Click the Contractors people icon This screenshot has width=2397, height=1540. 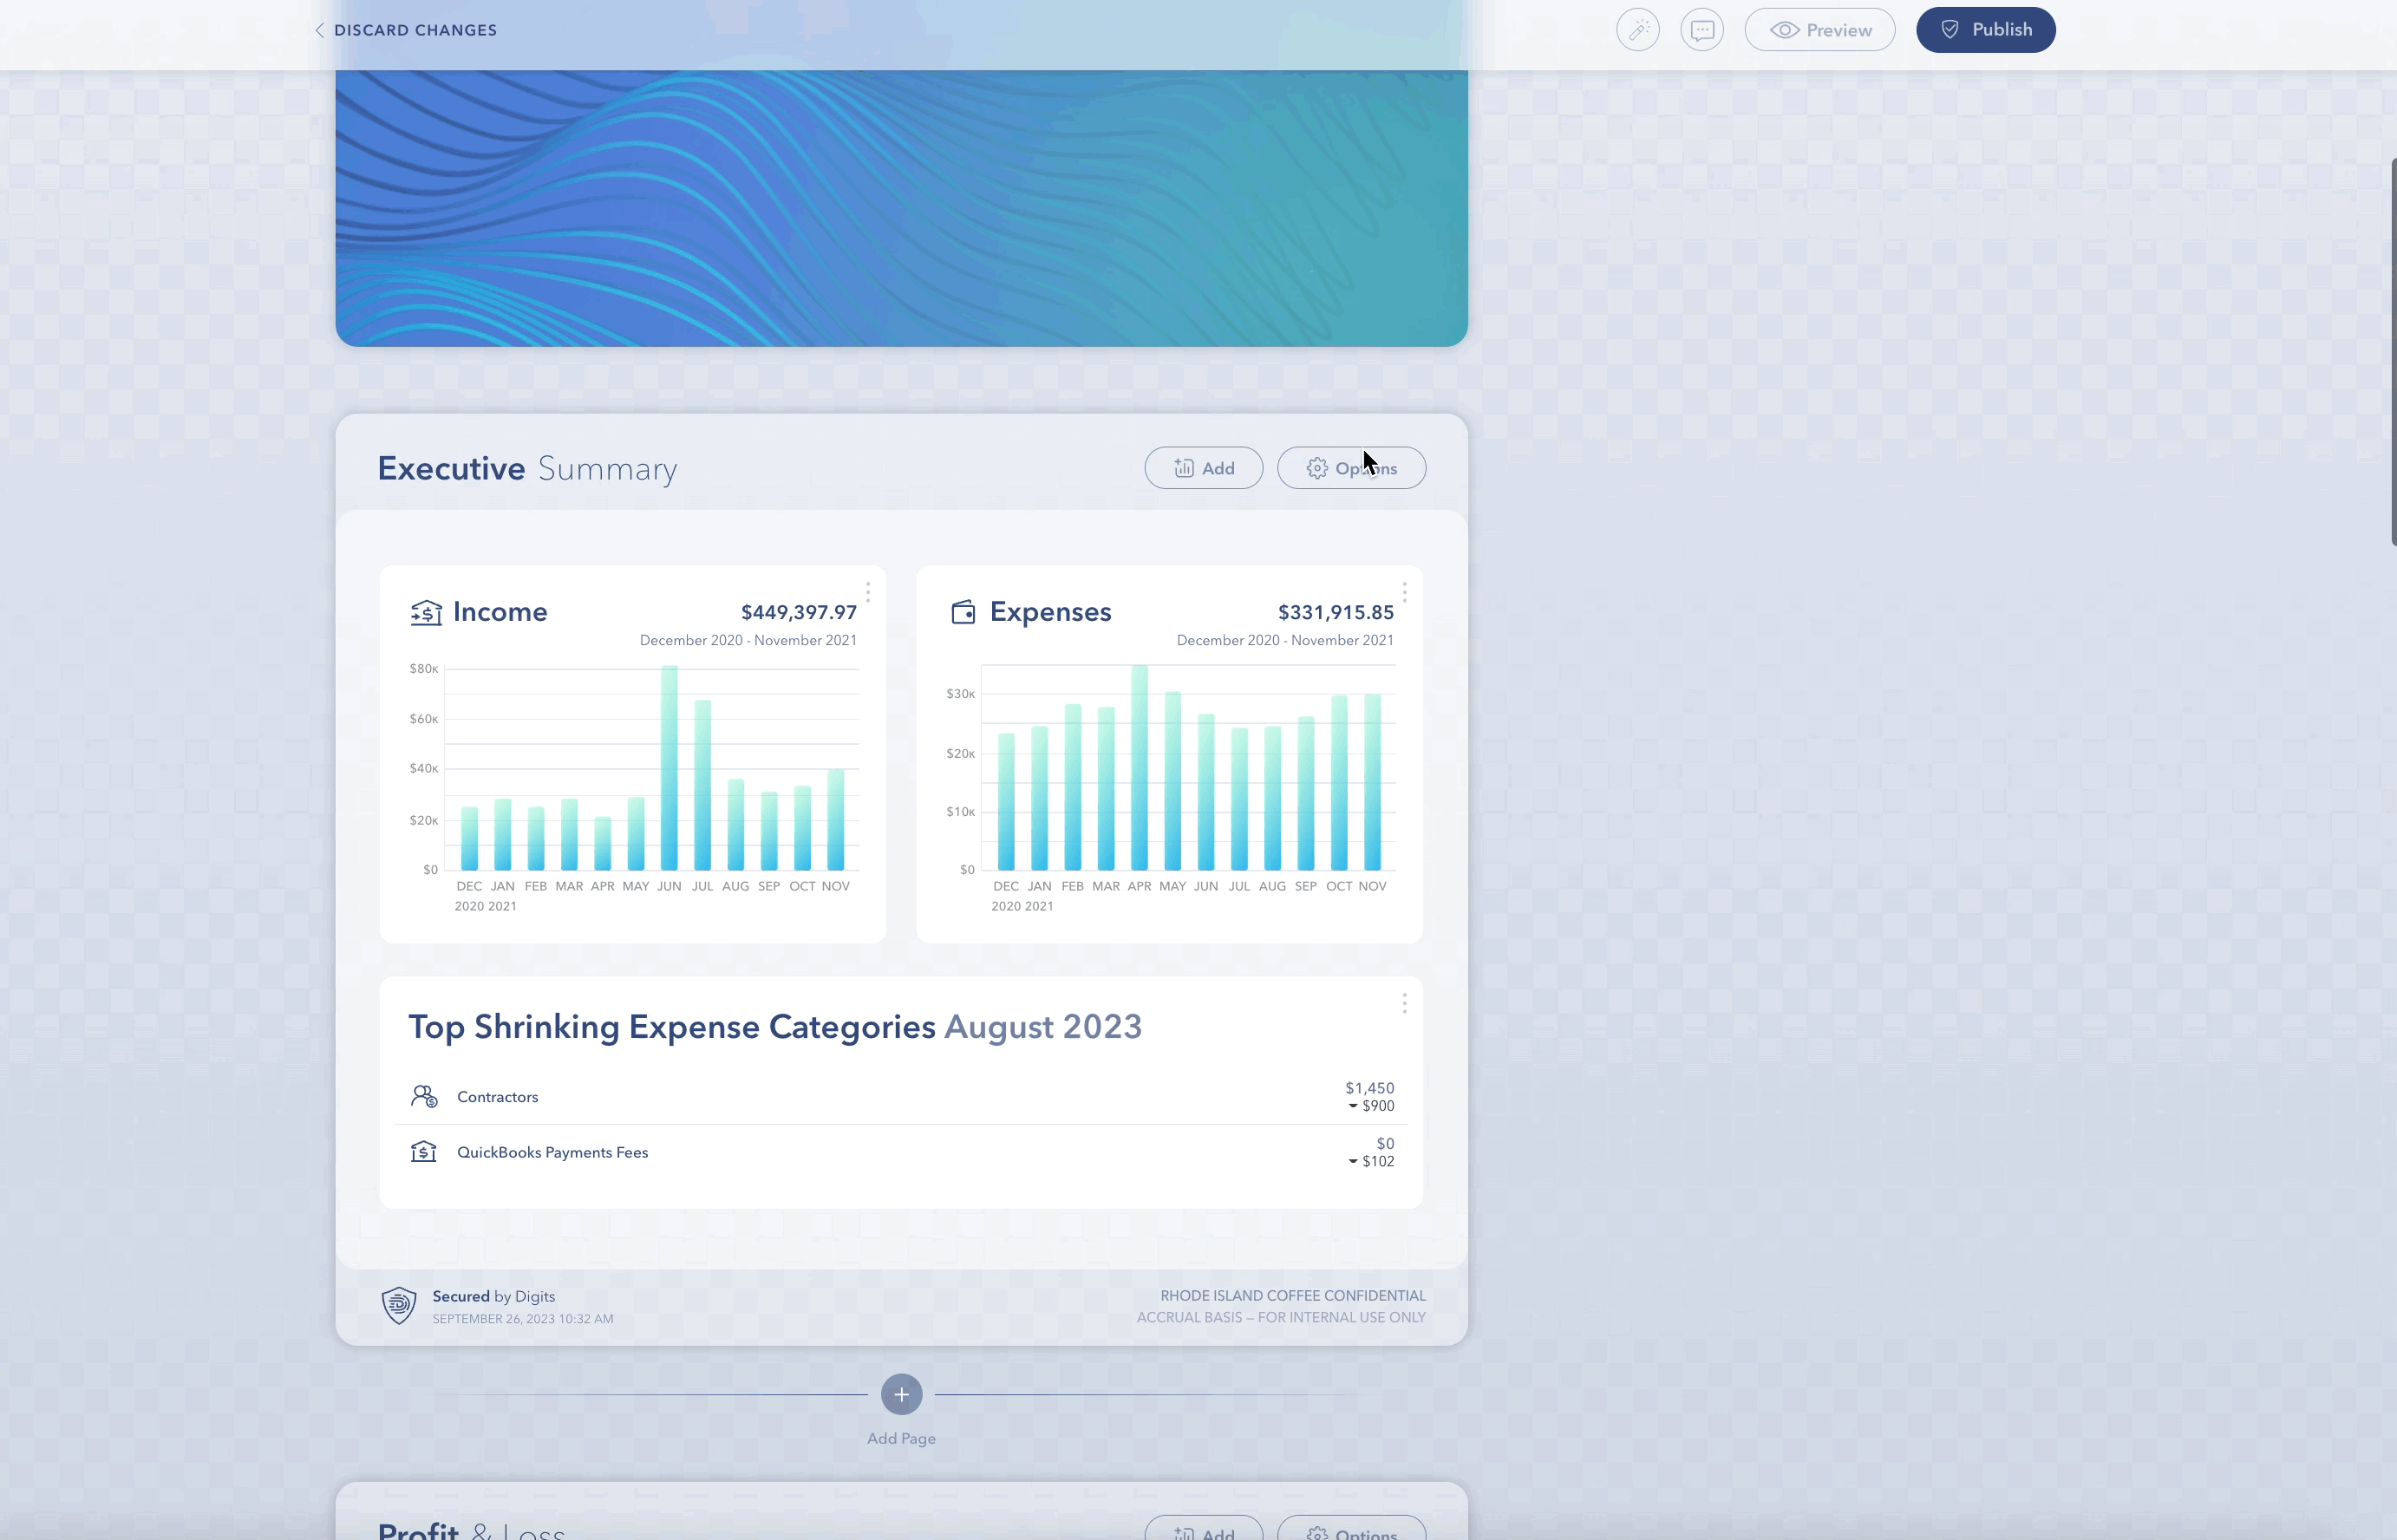point(424,1097)
